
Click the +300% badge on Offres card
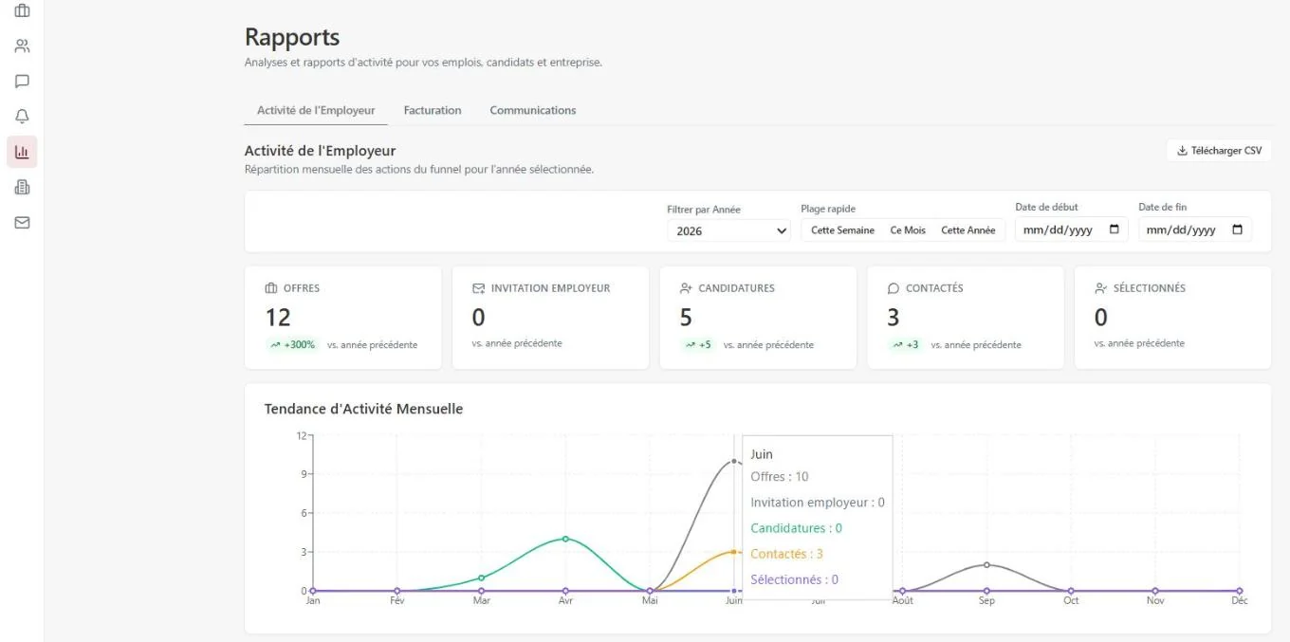(292, 345)
